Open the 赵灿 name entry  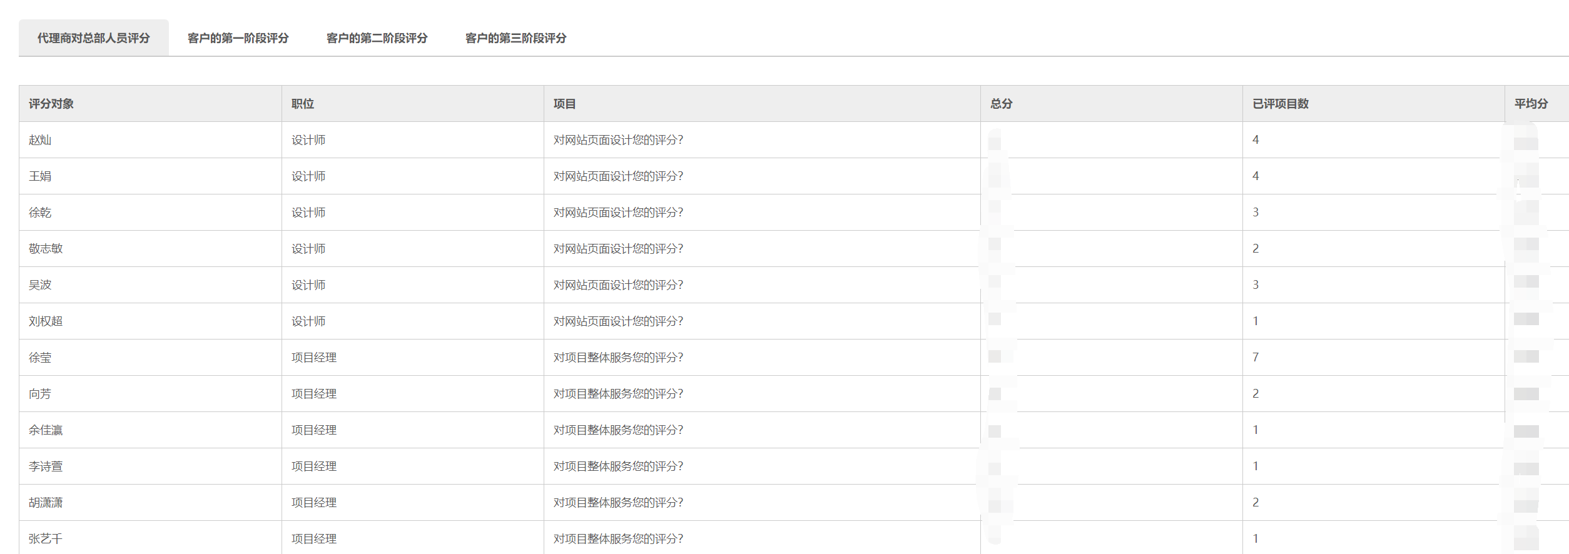click(40, 140)
